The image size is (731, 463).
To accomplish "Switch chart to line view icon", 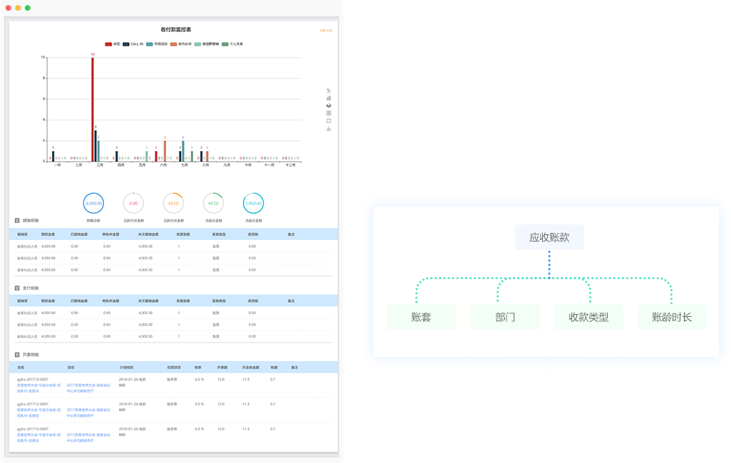I will click(328, 90).
